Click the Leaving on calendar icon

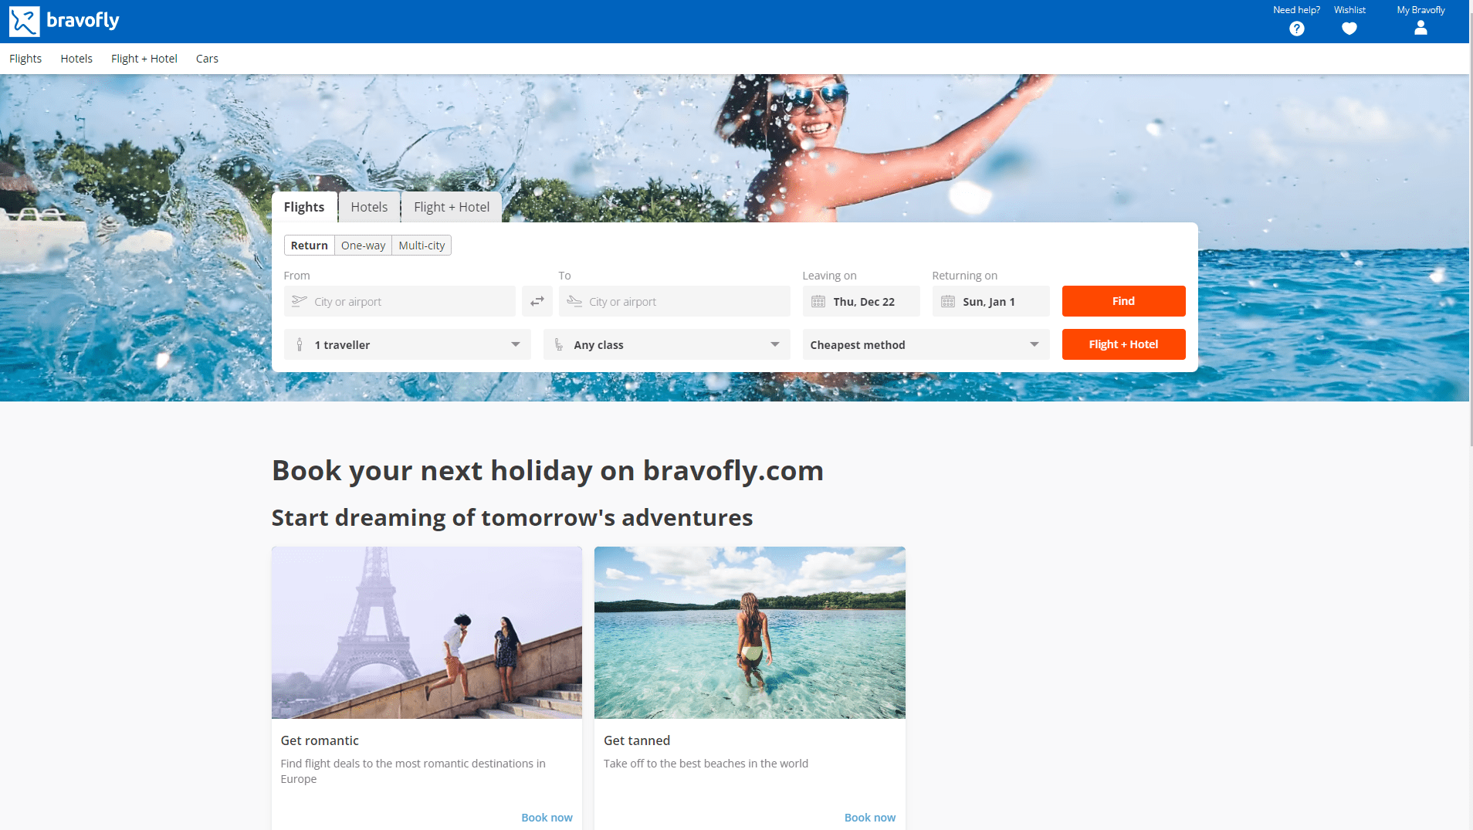[818, 302]
